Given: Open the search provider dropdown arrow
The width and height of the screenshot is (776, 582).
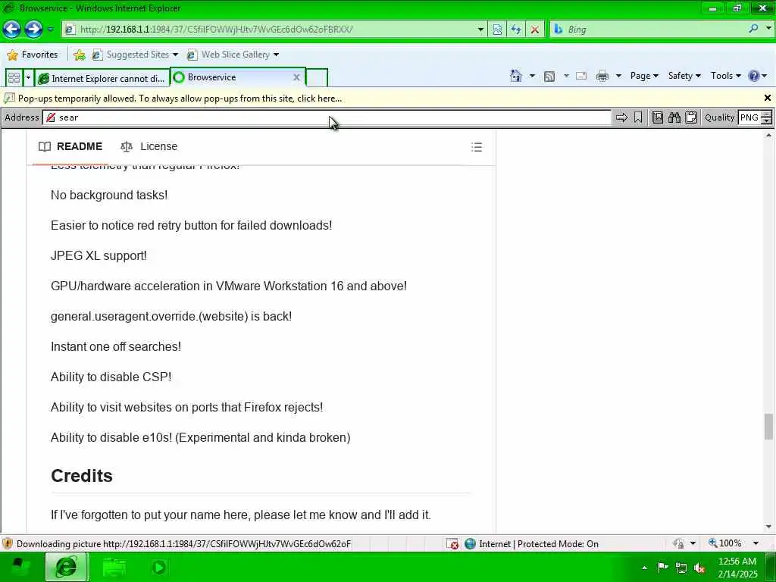Looking at the screenshot, I should [x=768, y=29].
